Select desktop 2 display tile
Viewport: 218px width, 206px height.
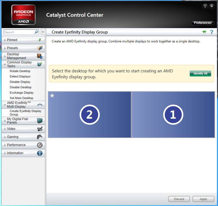[x=90, y=114]
